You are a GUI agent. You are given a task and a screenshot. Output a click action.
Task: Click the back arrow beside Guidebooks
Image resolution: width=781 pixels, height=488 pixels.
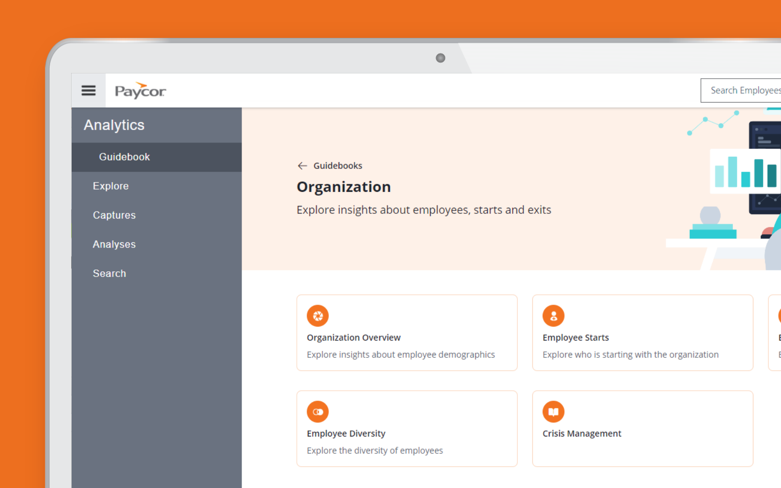pos(302,166)
